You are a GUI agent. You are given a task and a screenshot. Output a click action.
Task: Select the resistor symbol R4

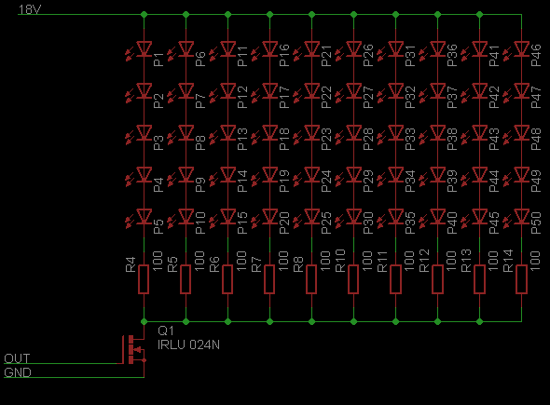click(x=144, y=279)
